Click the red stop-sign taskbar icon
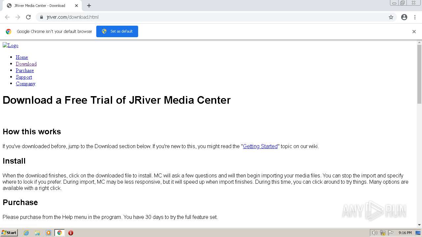This screenshot has width=422, height=237. 71,233
